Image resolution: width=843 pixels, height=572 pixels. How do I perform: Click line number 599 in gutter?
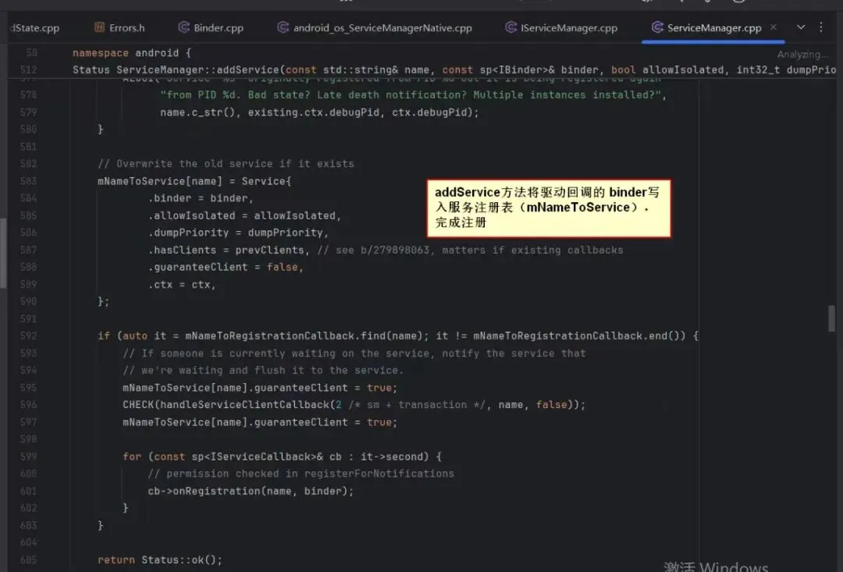(x=29, y=457)
